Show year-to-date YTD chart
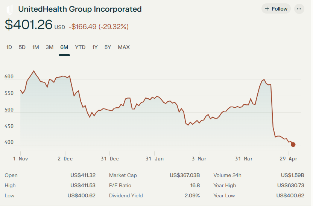Screen dimensions: 313x206 (x=80, y=47)
